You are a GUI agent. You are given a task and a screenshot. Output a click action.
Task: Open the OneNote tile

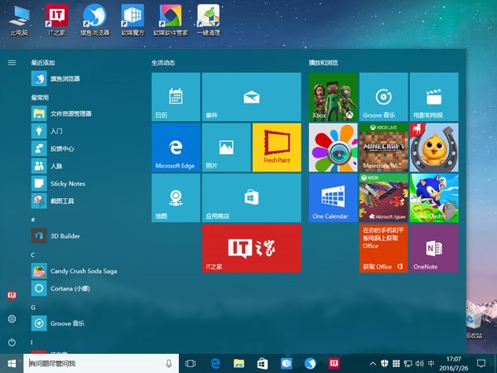tap(434, 249)
